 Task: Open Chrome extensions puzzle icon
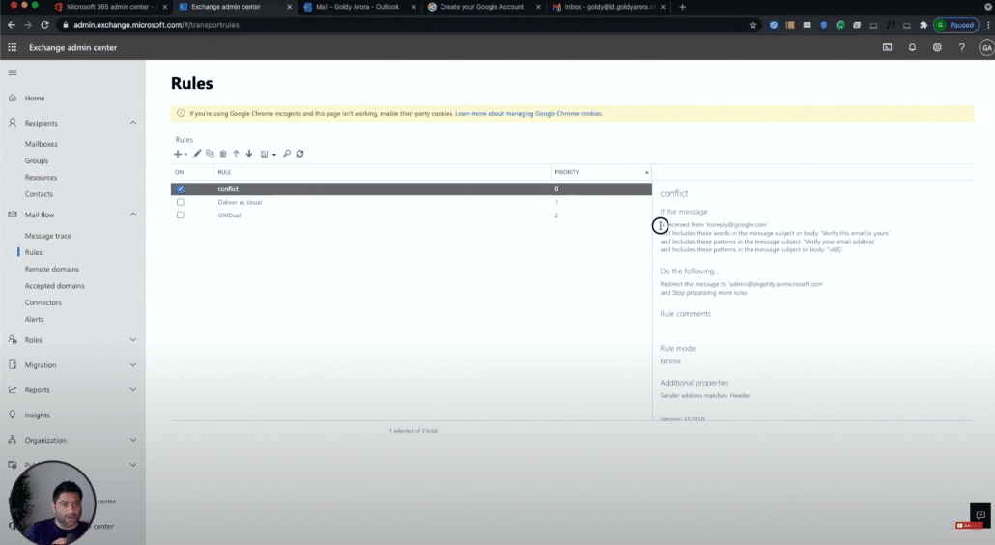[x=924, y=25]
